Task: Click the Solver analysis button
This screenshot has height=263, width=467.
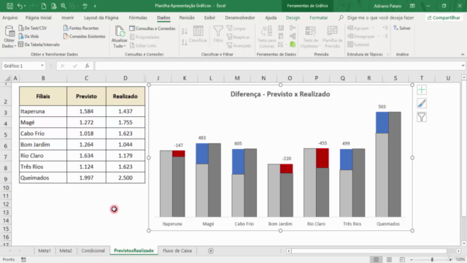Action: point(402,28)
